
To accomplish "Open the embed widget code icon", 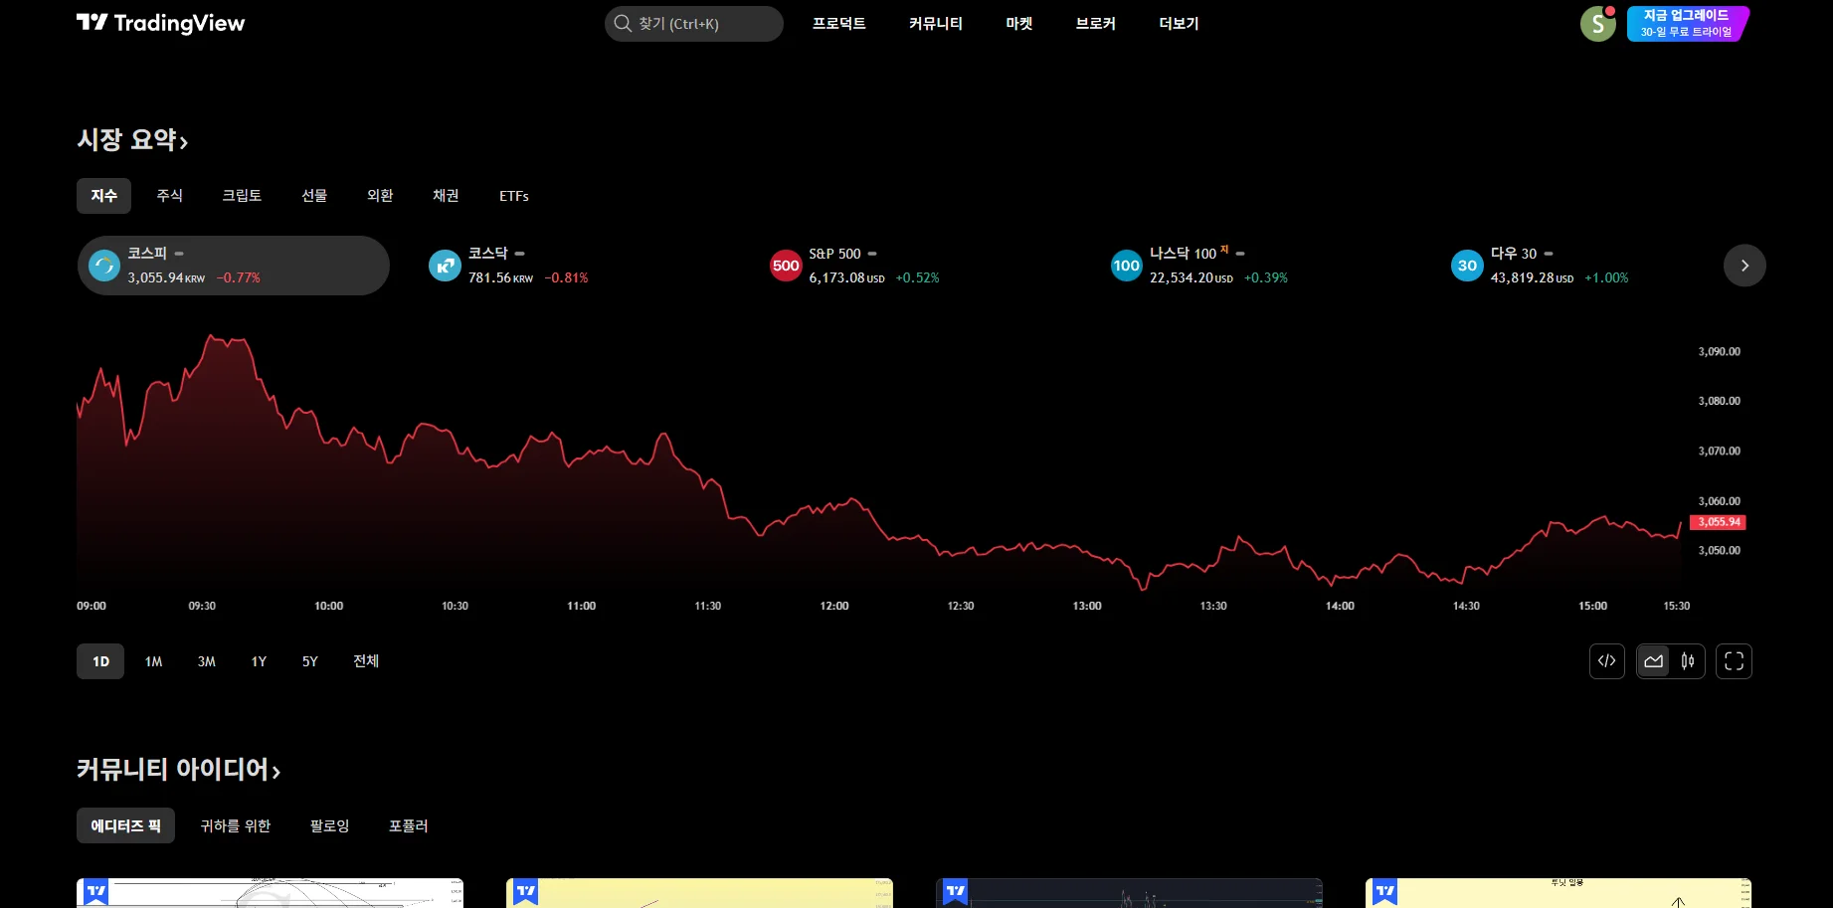I will [x=1606, y=661].
